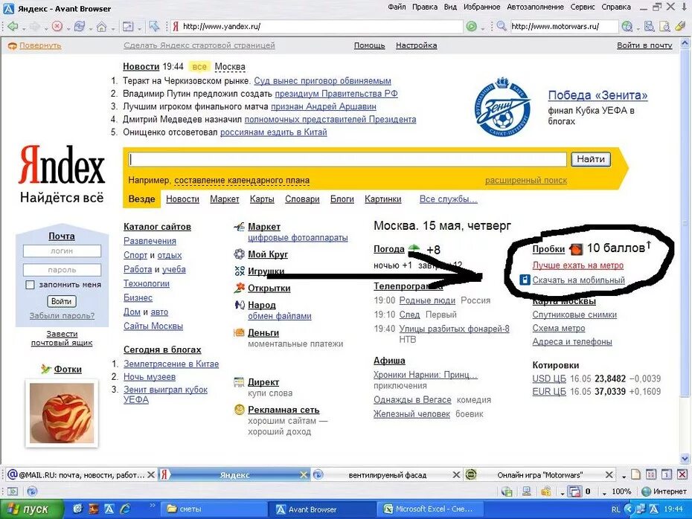The image size is (692, 519).
Task: Click the Internet zone globe icon
Action: pyautogui.click(x=646, y=491)
